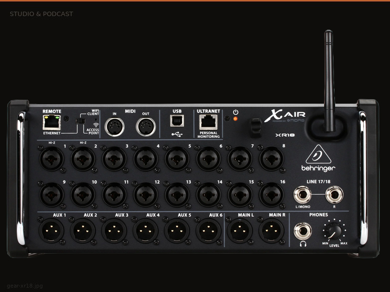Viewport: 390px width, 292px height.
Task: Click combo input jack 16
Action: [271, 195]
